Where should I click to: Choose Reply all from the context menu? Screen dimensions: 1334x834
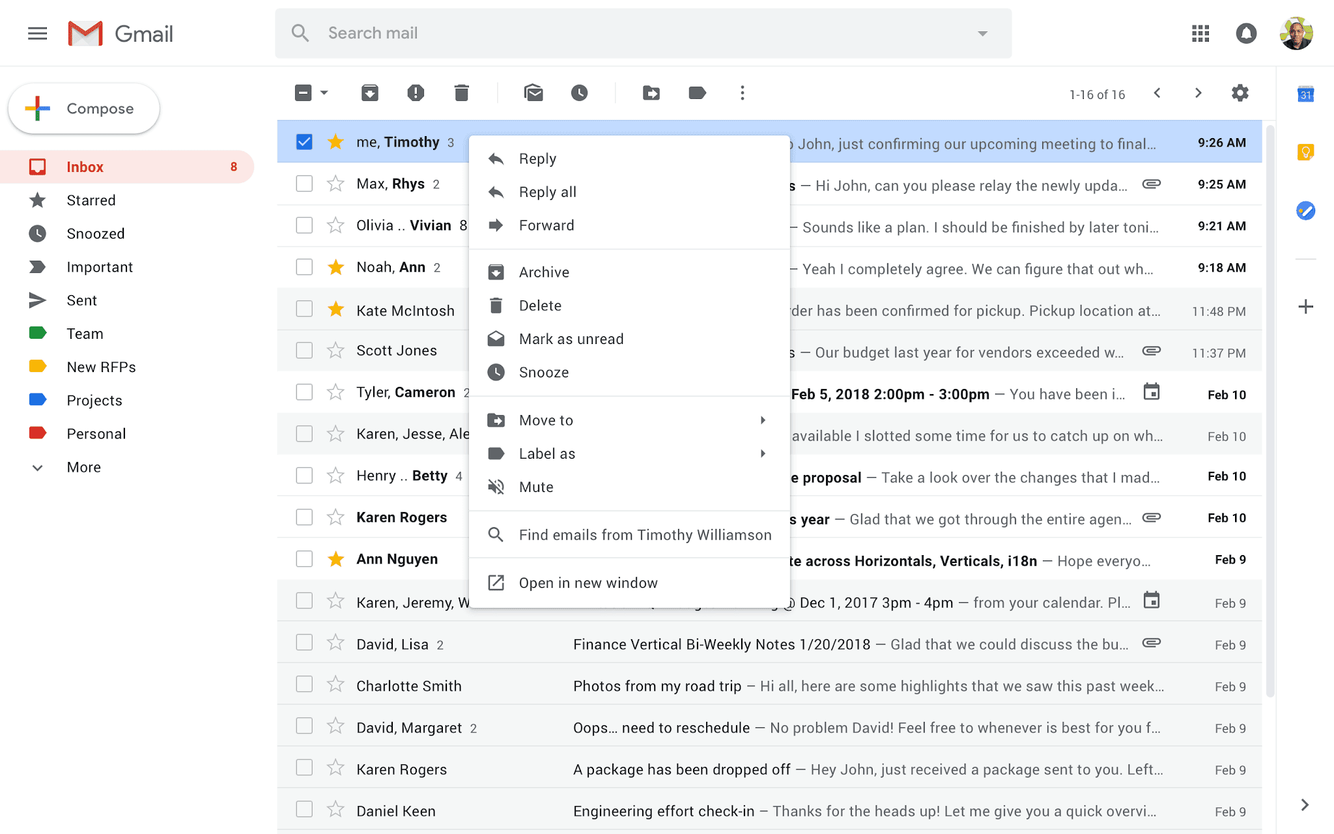[x=547, y=192]
